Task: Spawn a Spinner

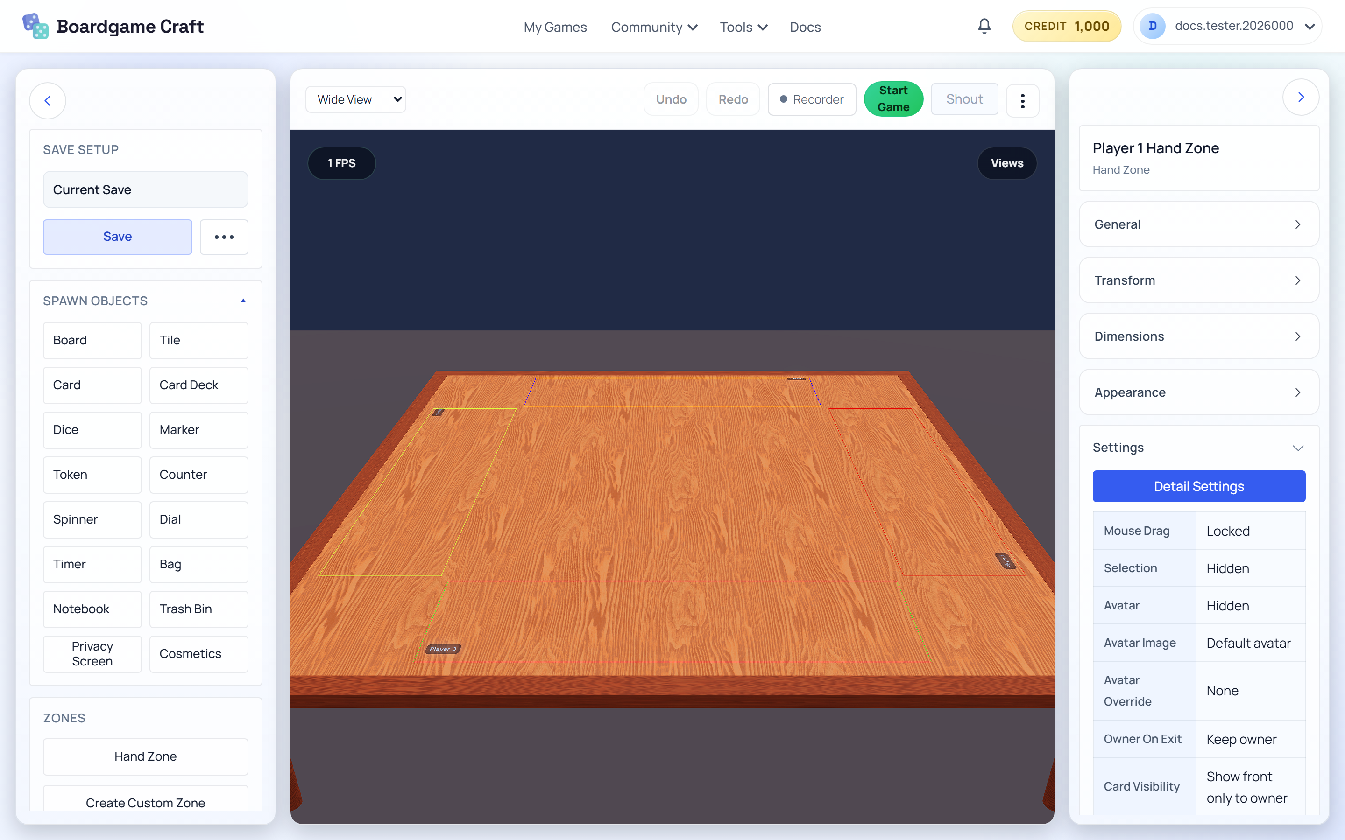Action: click(x=92, y=520)
